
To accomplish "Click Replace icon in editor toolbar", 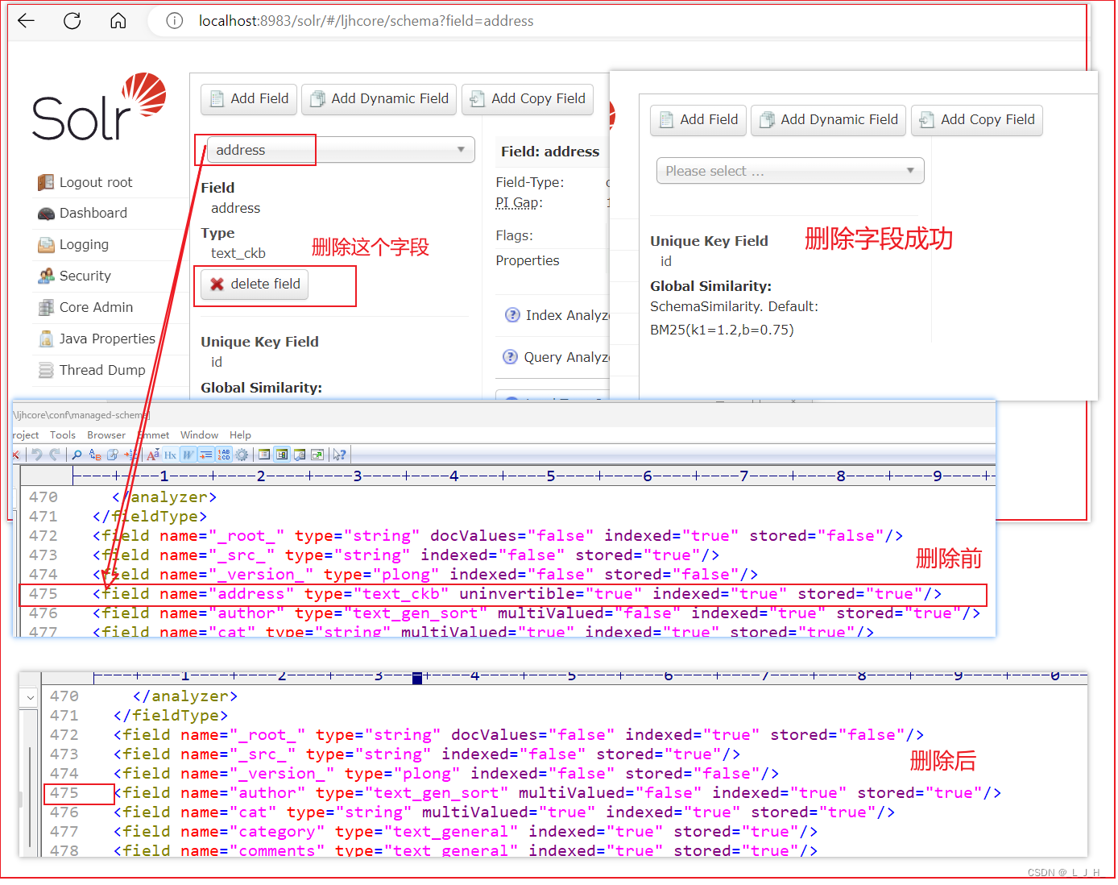I will 95,455.
